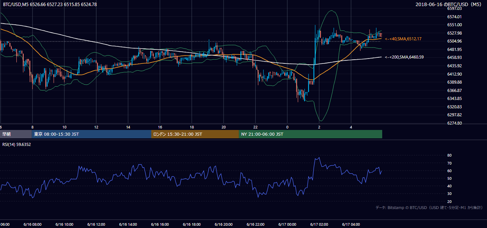487x228 pixels.
Task: Click the RSI(14) 59.6352 indicator label
Action: tap(17, 144)
